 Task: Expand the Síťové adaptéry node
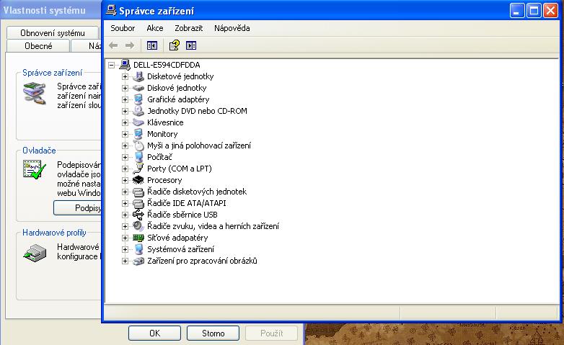pos(125,238)
